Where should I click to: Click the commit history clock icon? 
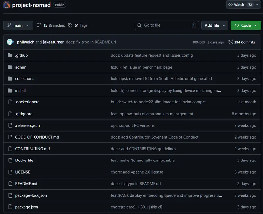pyautogui.click(x=231, y=42)
